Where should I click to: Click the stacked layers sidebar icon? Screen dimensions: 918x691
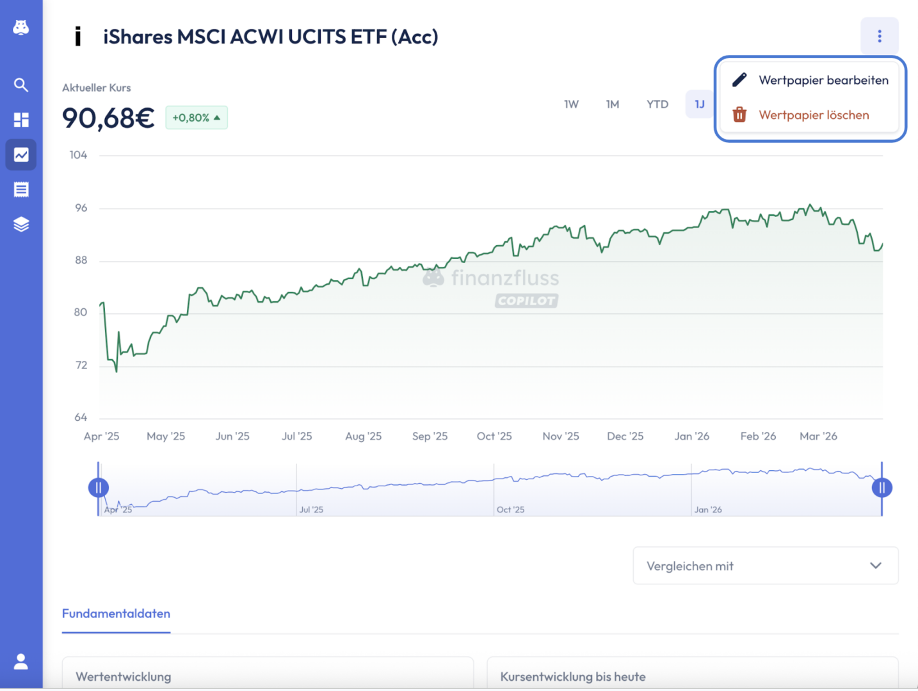pos(21,224)
